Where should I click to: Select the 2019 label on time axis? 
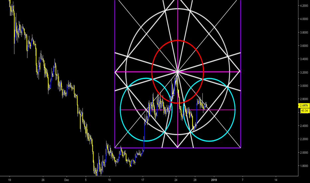[x=214, y=180]
